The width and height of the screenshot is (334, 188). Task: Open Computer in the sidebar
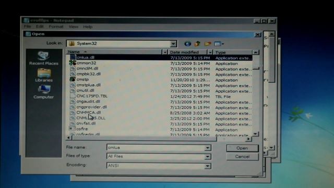pos(44,92)
